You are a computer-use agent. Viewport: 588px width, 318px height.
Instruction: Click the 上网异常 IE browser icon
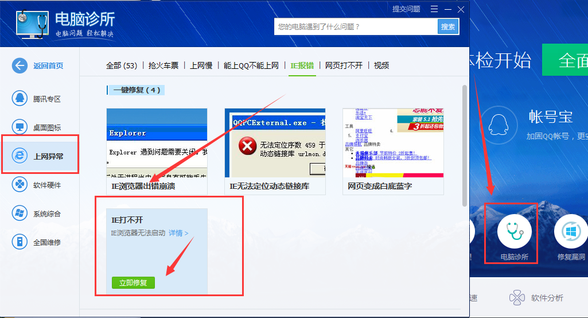click(20, 156)
